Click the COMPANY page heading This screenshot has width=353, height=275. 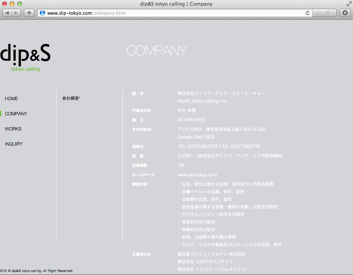pos(156,50)
